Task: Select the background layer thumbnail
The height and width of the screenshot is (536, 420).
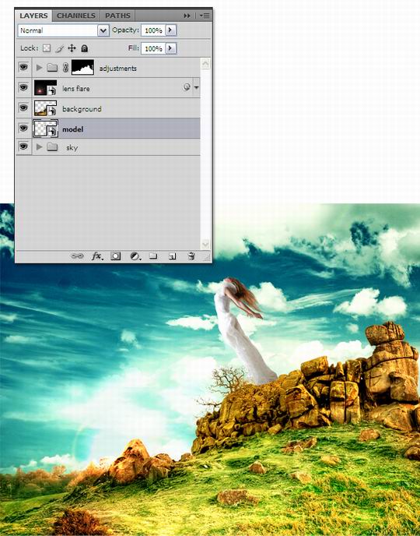Action: [45, 108]
